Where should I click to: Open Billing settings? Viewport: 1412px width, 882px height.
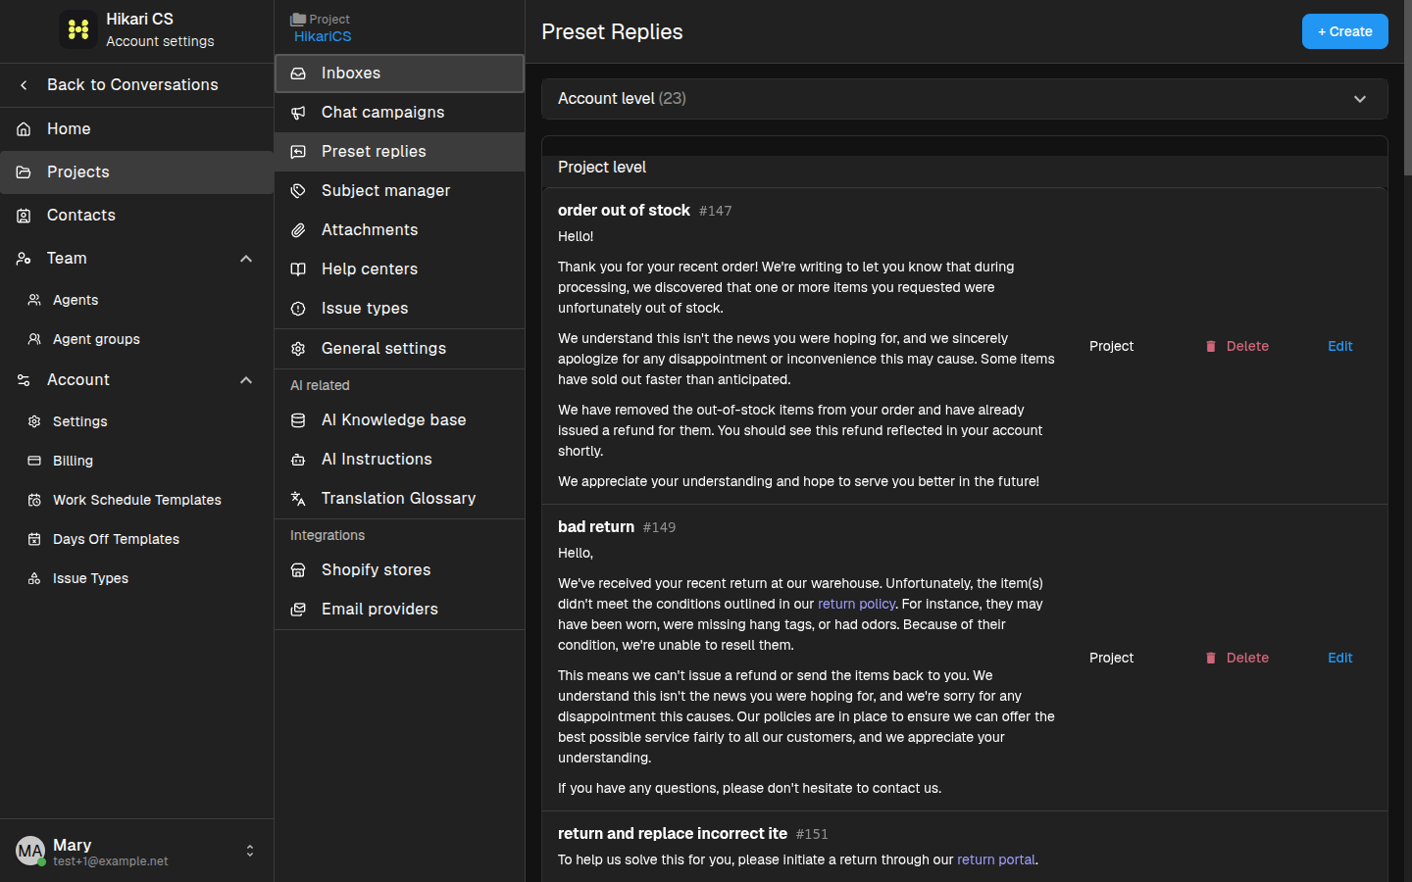coord(137,461)
